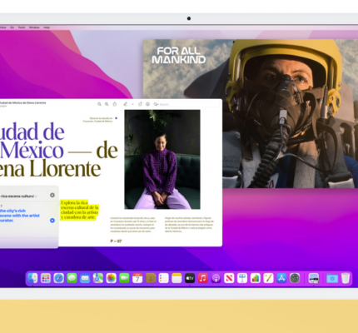Image resolution: width=358 pixels, height=333 pixels.
Task: Open the Tools menu
Action: tap(22, 27)
